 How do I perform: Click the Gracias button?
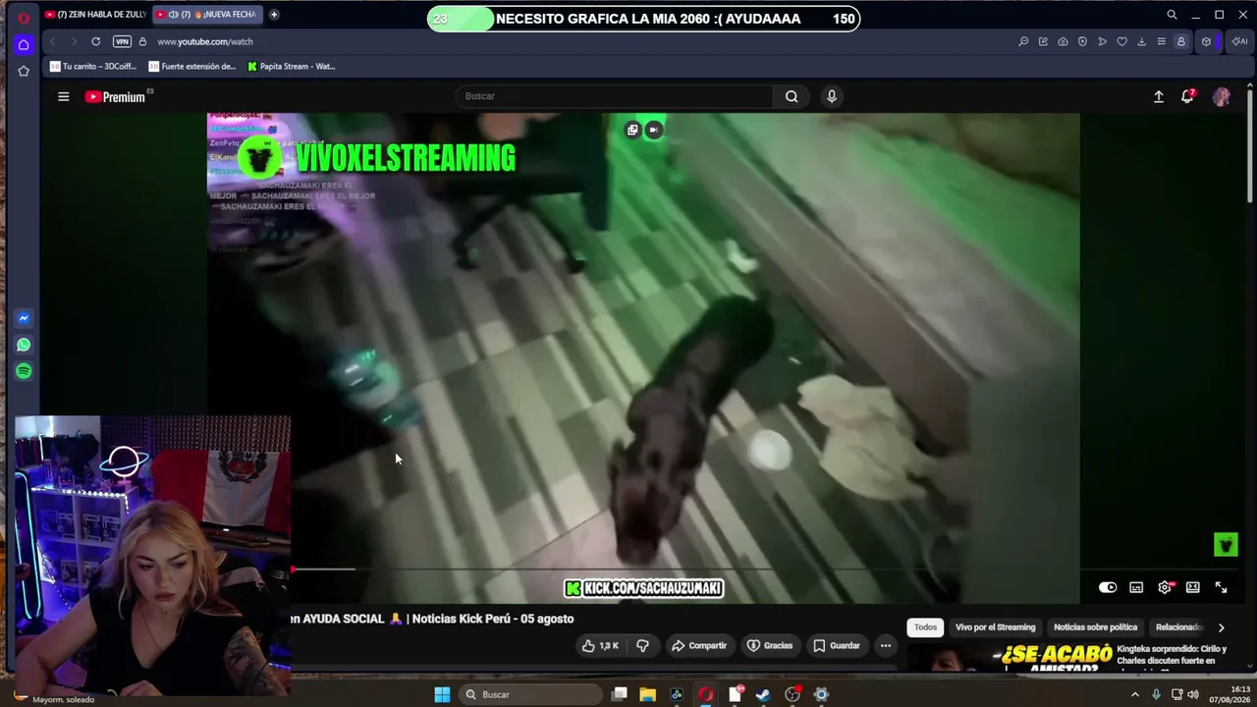point(770,645)
